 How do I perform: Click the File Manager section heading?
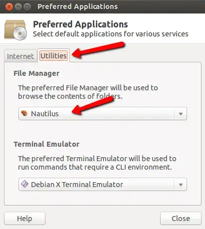click(x=36, y=73)
